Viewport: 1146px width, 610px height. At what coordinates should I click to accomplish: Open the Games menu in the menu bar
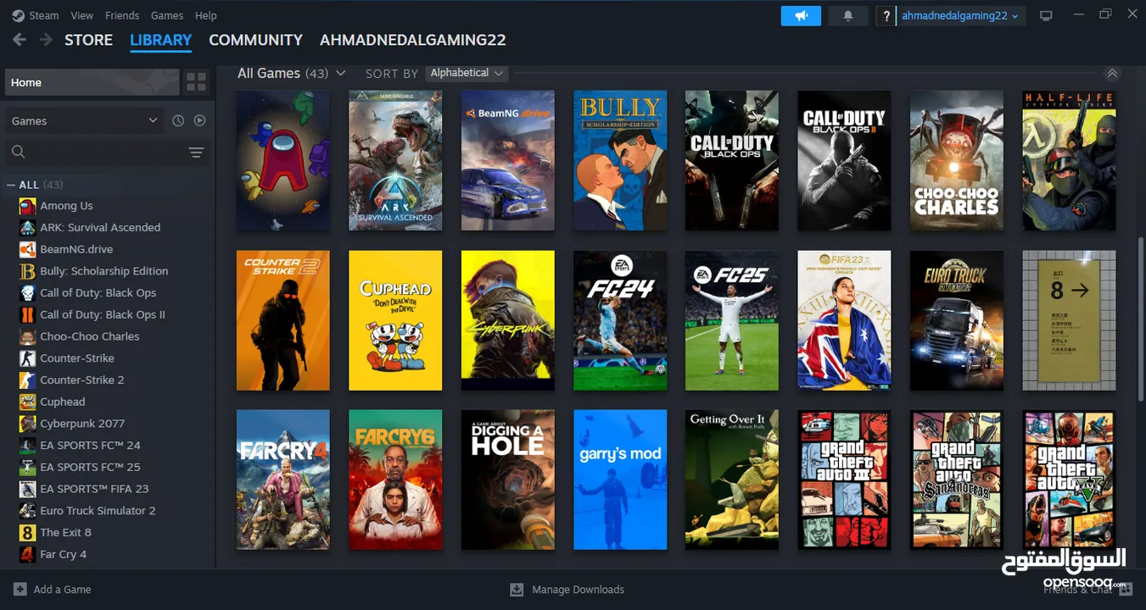click(x=167, y=15)
